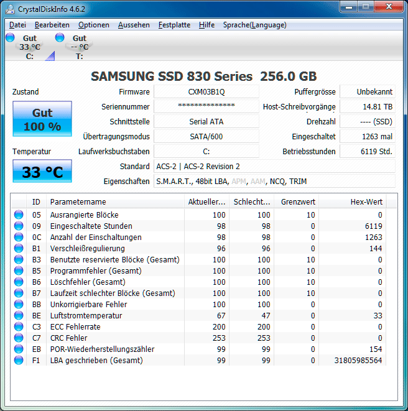
Task: Select 'Verschleißregulierung' parameter name text
Action: (x=87, y=249)
